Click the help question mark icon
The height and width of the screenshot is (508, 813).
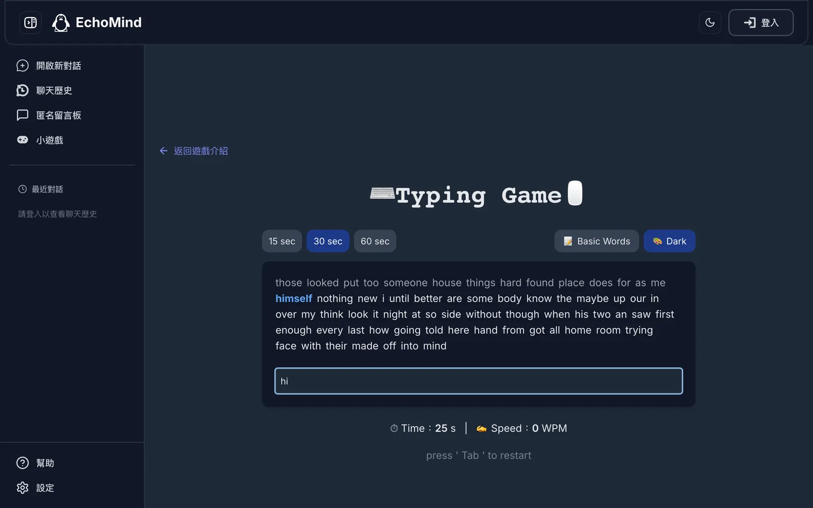click(22, 463)
